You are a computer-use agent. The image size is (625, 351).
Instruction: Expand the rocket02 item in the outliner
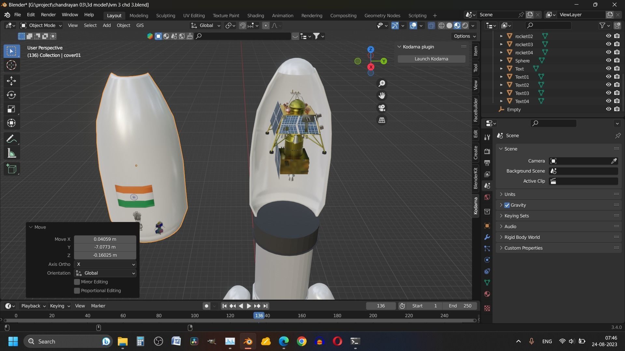pyautogui.click(x=501, y=36)
